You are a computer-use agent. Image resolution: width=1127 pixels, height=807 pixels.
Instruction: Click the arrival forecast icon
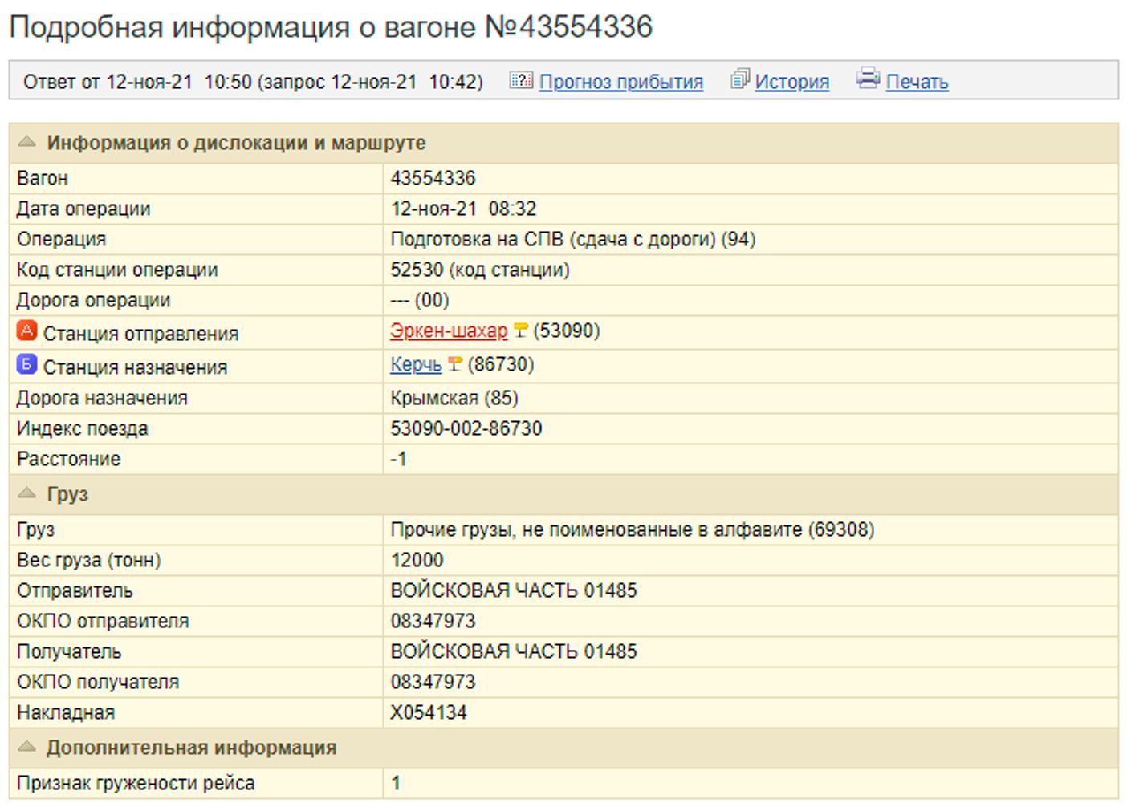click(520, 80)
